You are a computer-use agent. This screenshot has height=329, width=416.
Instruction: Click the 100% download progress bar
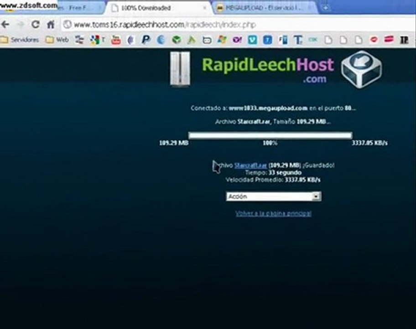pos(270,135)
